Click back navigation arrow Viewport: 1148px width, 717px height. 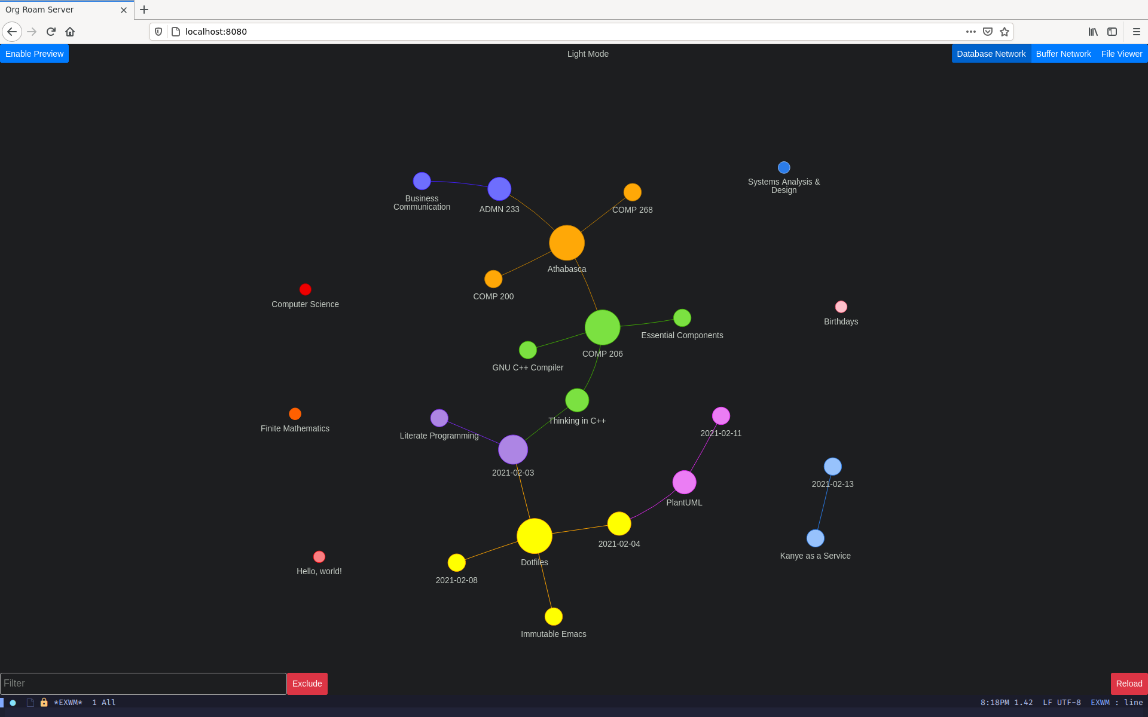(11, 32)
